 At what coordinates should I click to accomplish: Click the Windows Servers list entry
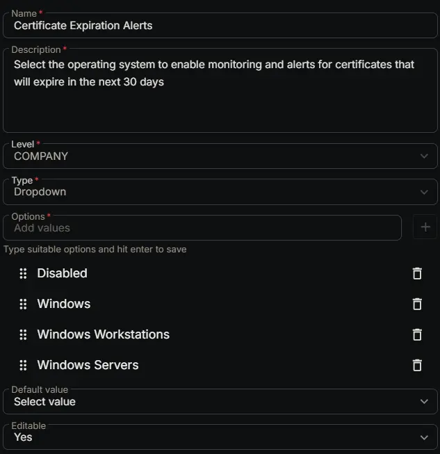coord(88,365)
